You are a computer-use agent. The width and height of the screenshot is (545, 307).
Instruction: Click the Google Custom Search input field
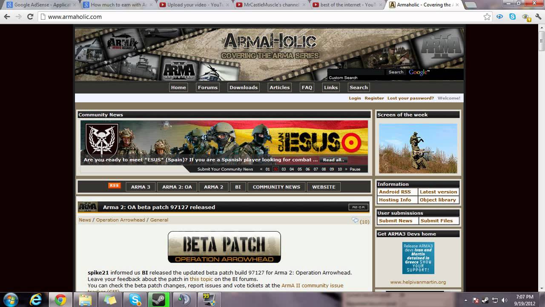(x=356, y=72)
